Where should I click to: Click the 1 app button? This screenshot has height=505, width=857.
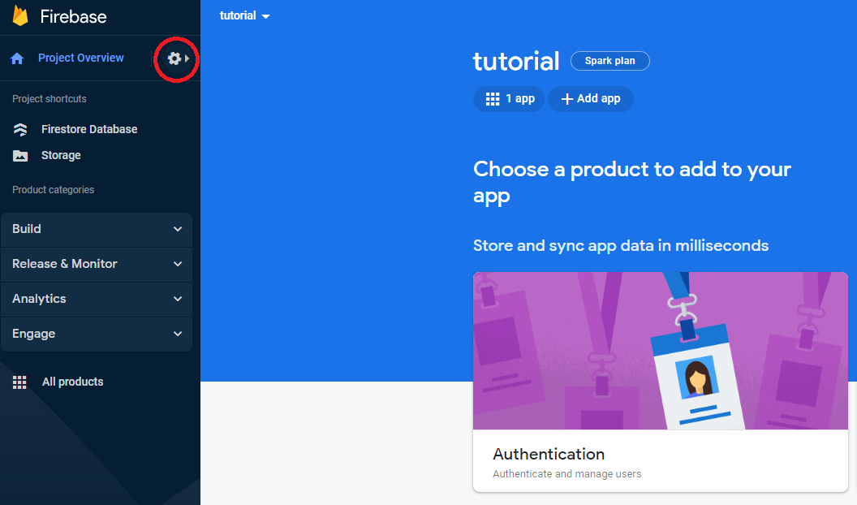(x=509, y=98)
